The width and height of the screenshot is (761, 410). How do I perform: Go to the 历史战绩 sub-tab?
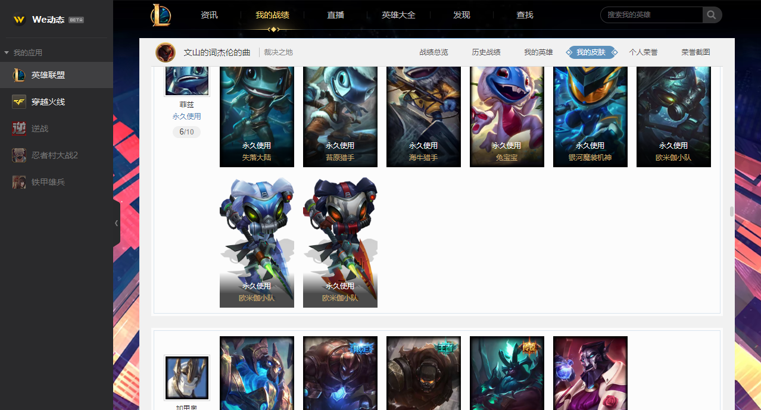coord(486,52)
